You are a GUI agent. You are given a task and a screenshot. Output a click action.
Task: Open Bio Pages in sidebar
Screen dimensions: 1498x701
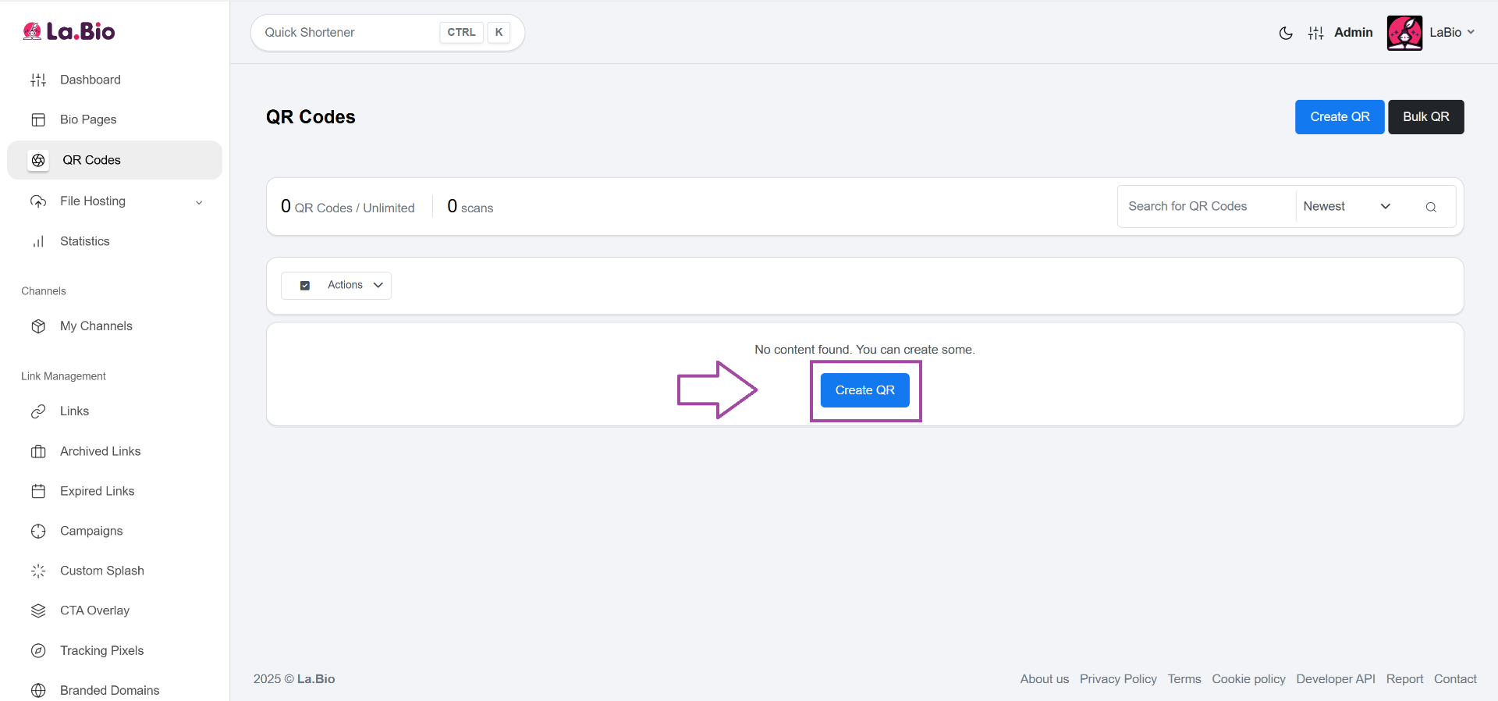pos(87,119)
